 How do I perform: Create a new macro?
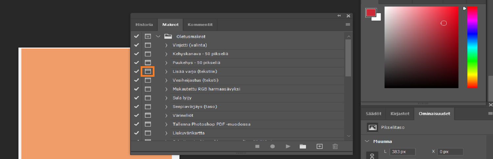(319, 147)
